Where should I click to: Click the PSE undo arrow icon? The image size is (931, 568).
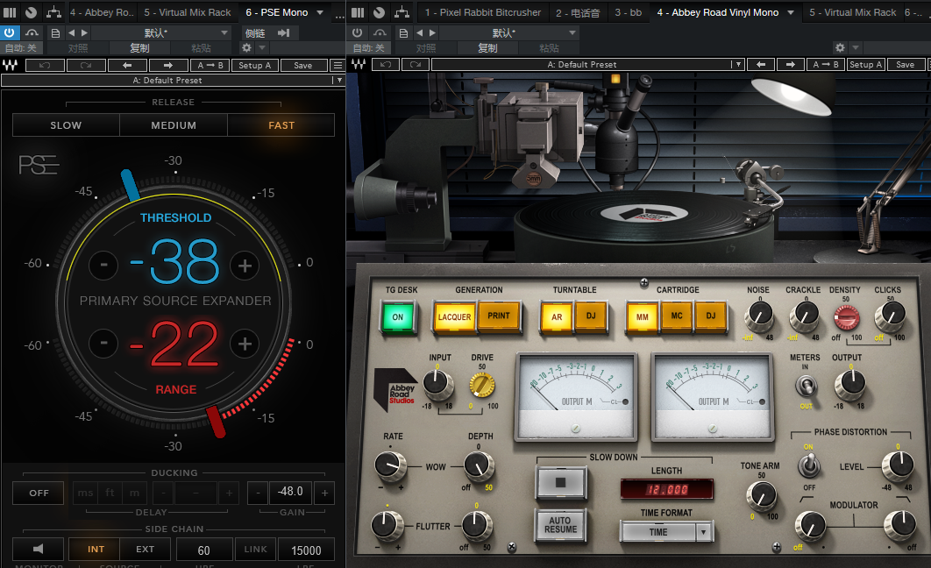click(46, 66)
